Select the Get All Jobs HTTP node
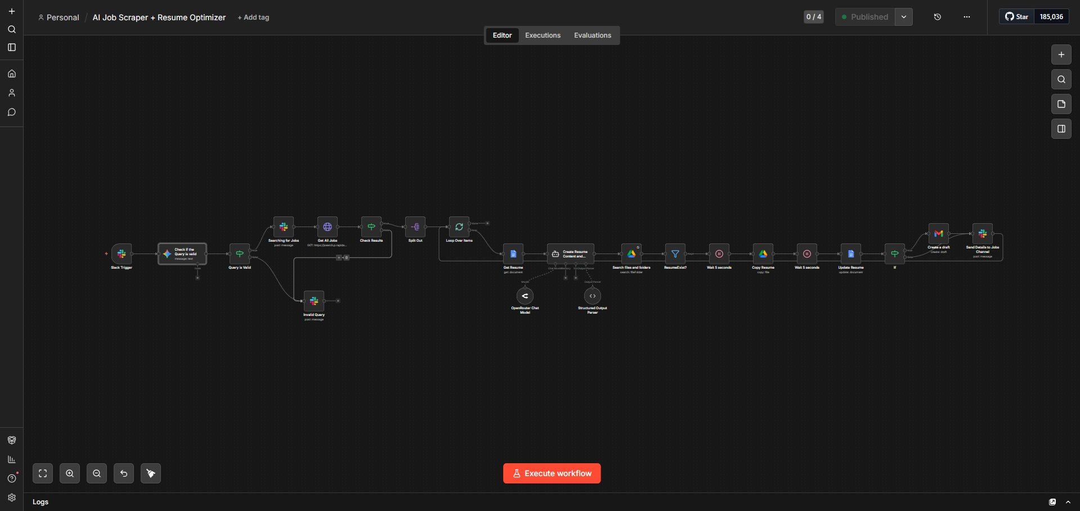This screenshot has height=511, width=1080. [x=328, y=227]
